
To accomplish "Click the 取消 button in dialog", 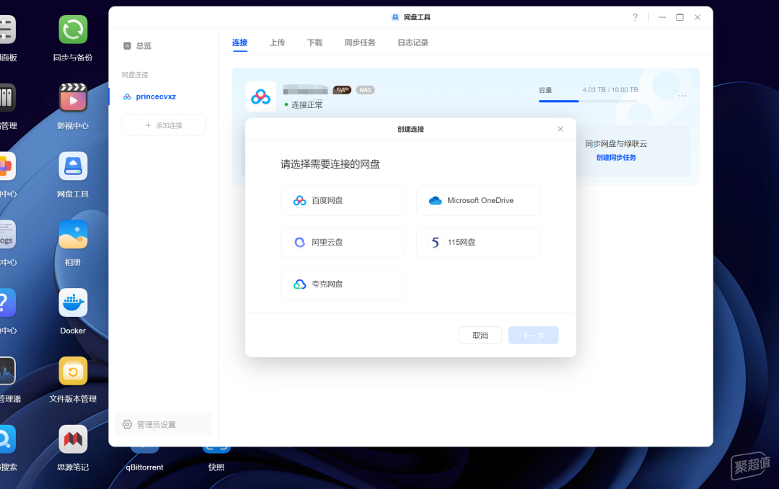I will 480,336.
